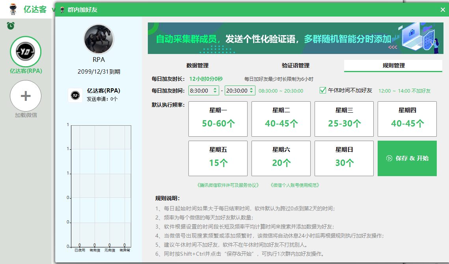This screenshot has width=449, height=264.
Task: Click the 保存 & 开始 button
Action: 407,158
